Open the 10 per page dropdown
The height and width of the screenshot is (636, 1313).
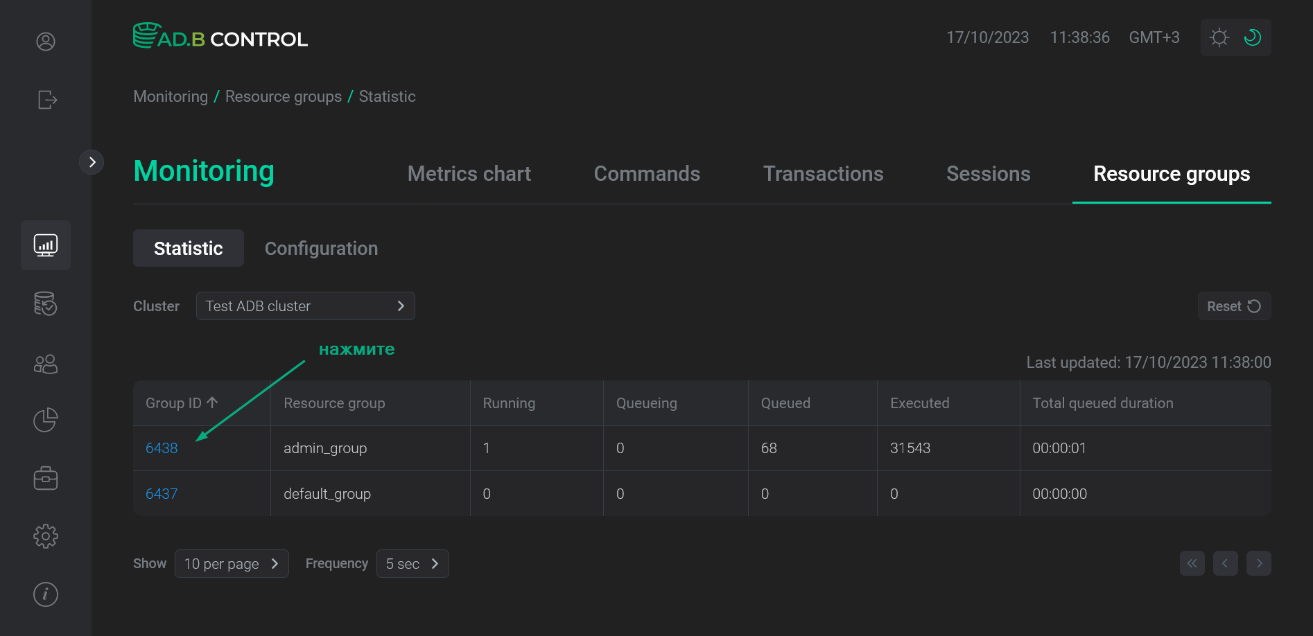232,564
